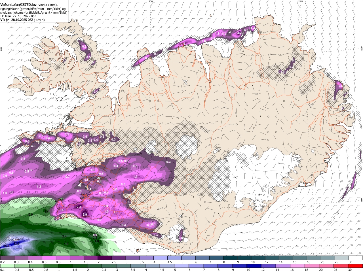Click the VT: þri. 28.10.2025 06Z (+24 h) line
363x272 pixels.
pyautogui.click(x=22, y=20)
